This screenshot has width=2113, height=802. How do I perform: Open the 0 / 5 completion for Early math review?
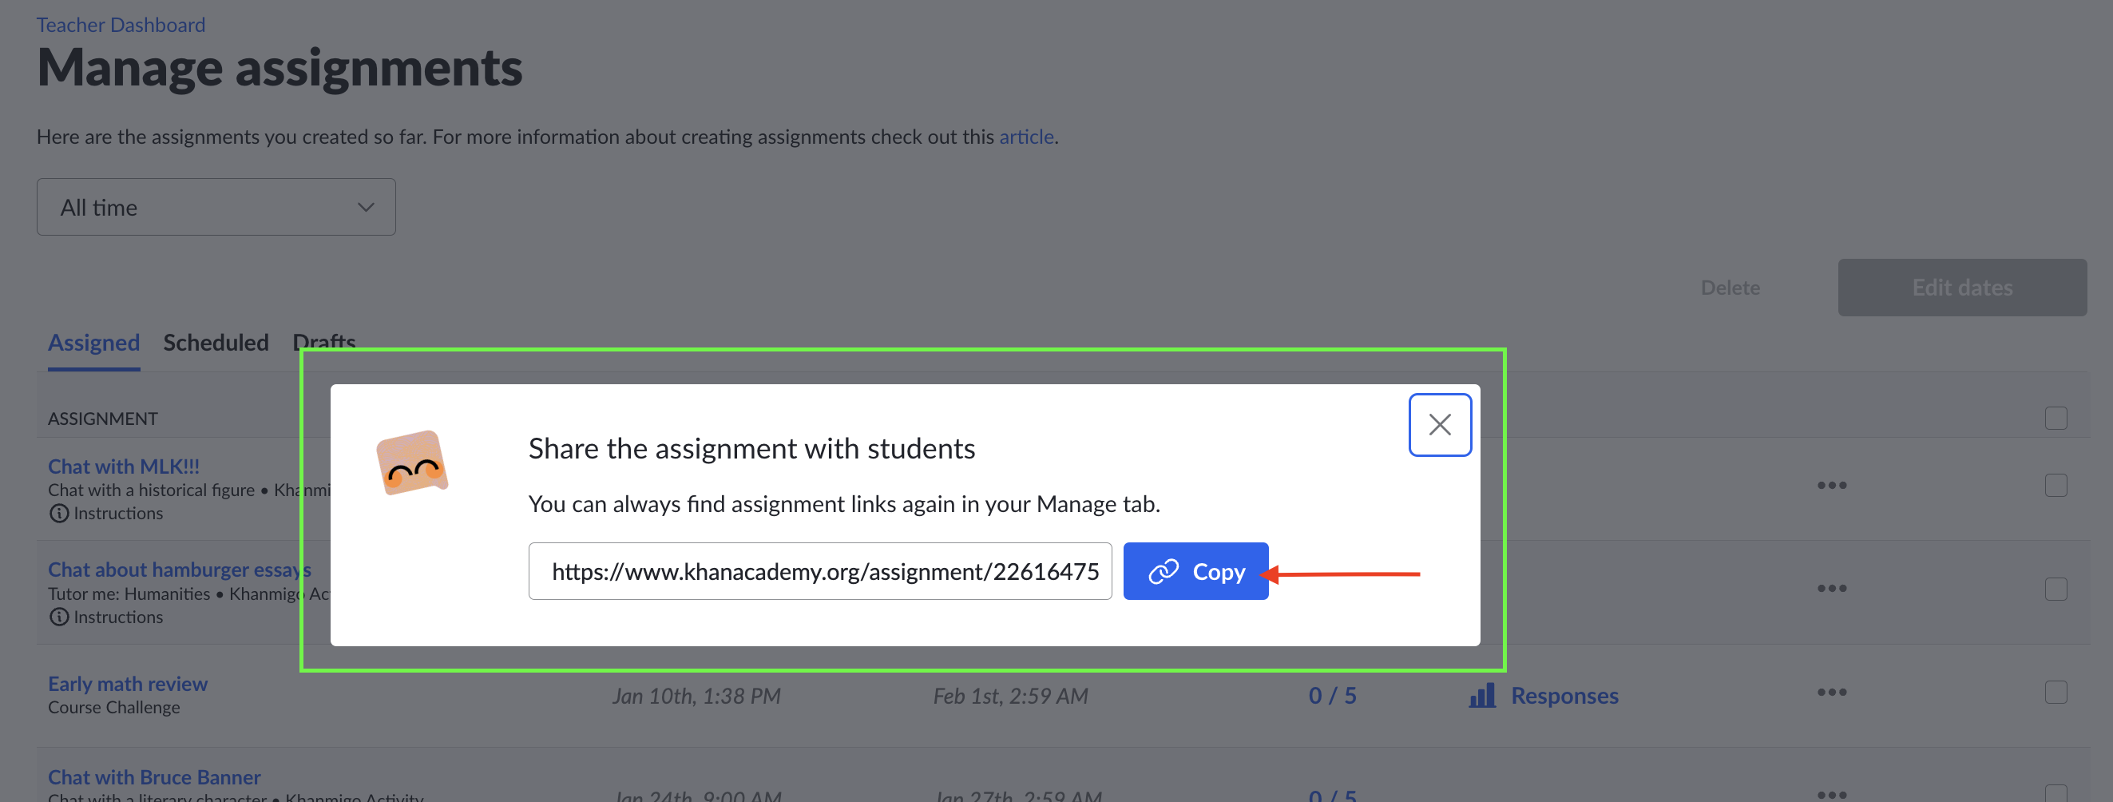click(x=1332, y=695)
